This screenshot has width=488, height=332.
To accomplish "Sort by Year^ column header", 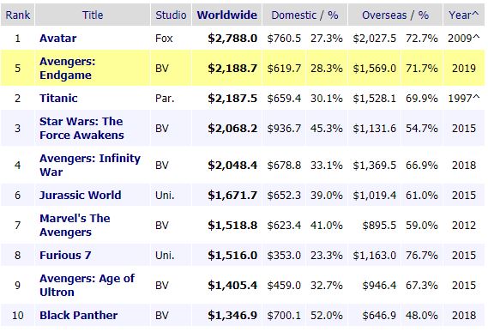I will (464, 15).
